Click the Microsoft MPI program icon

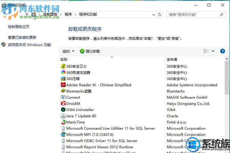63,134
